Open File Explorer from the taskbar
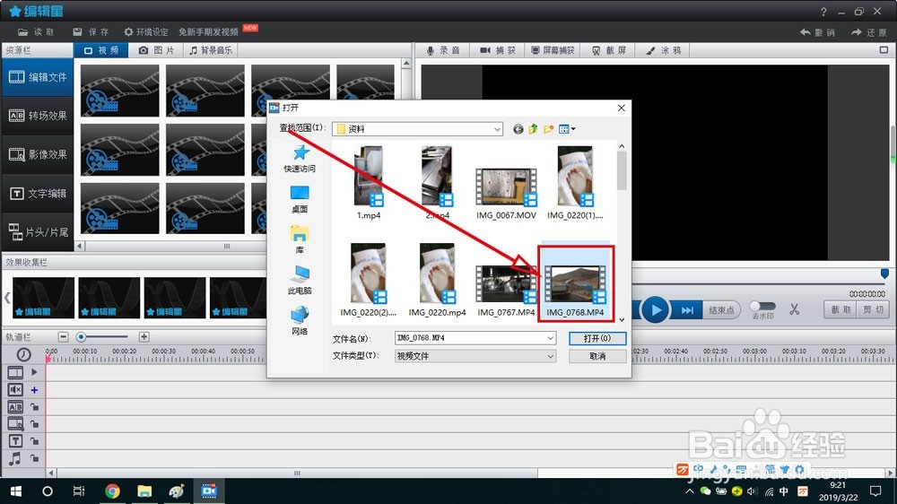Screen dimensions: 897x504 (x=144, y=491)
